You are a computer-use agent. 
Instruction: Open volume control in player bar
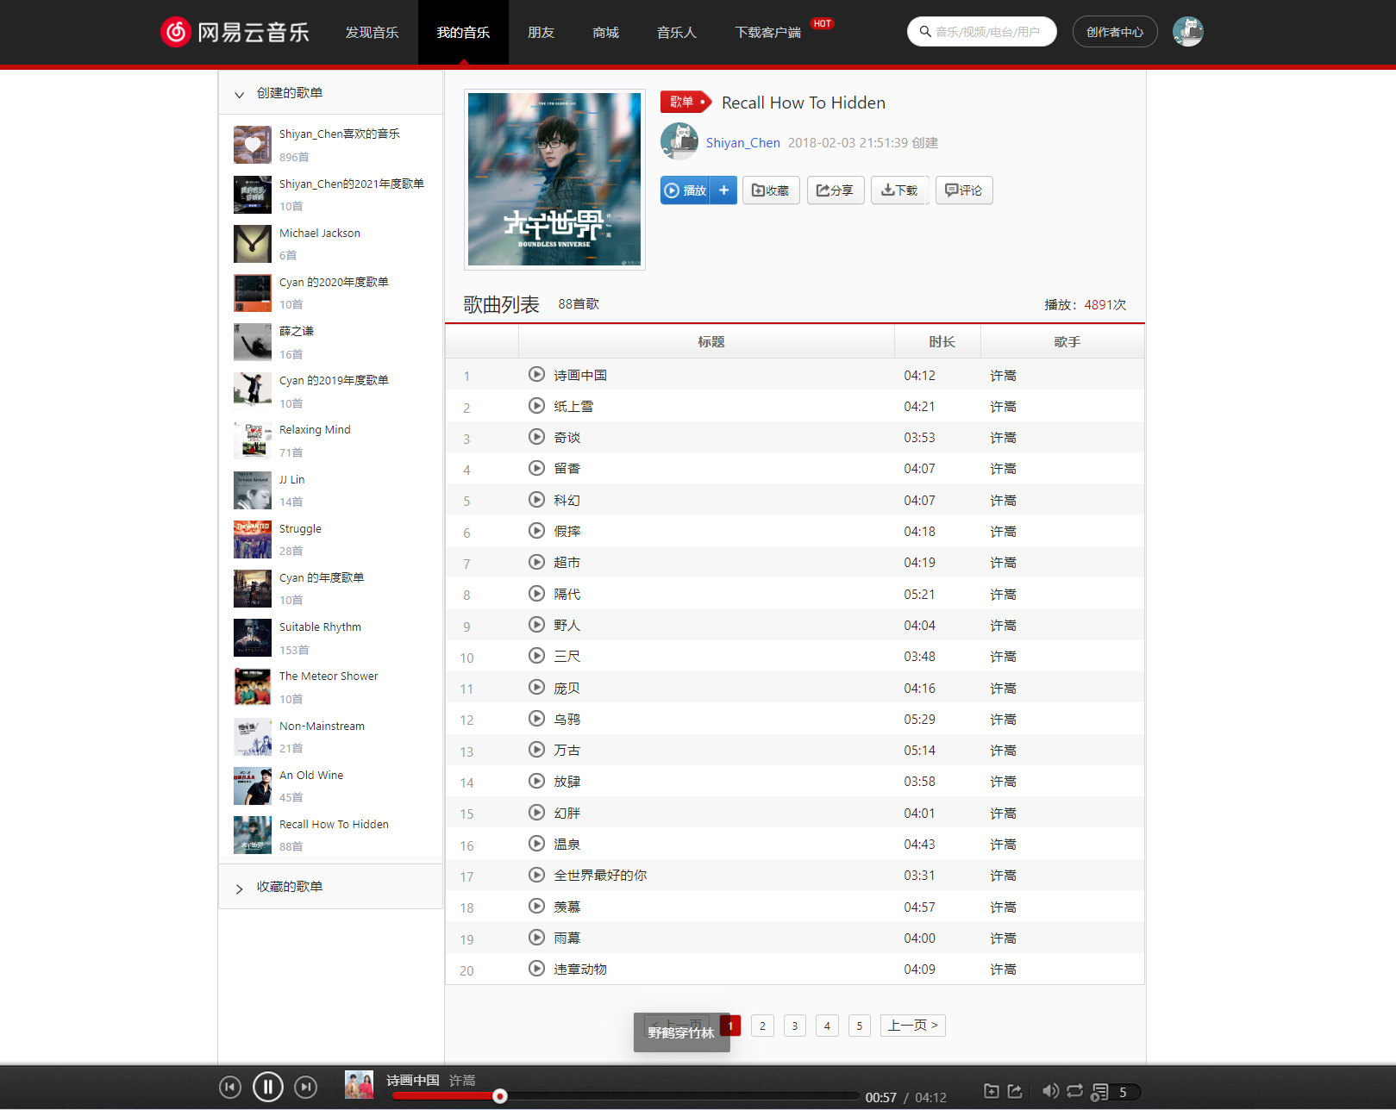1050,1091
